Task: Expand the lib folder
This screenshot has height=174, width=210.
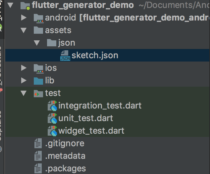Action: pyautogui.click(x=24, y=81)
